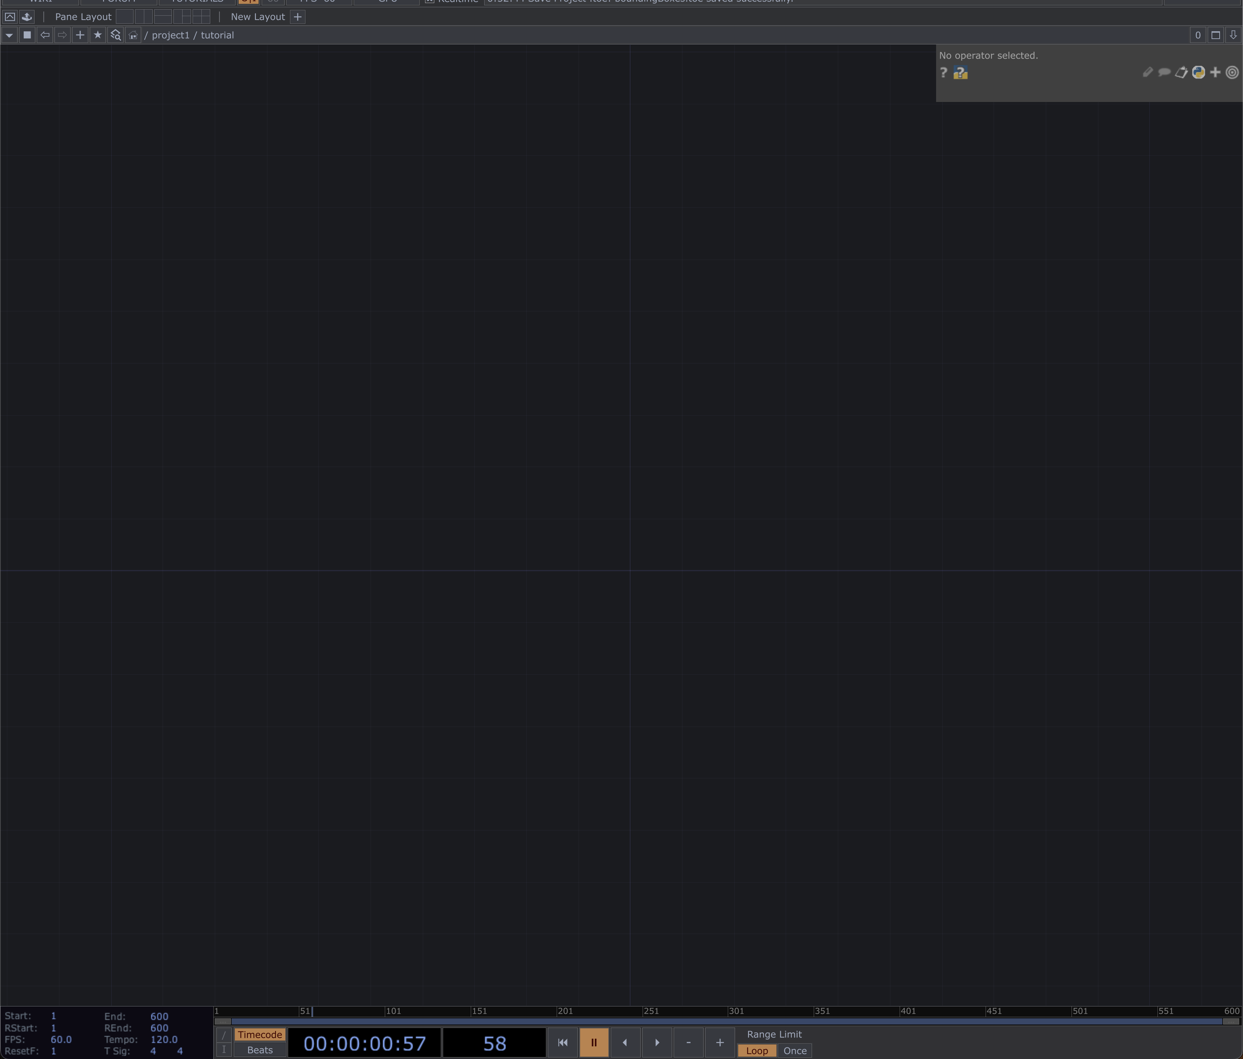The height and width of the screenshot is (1059, 1243).
Task: Open the pane type dropdown arrow
Action: coord(9,35)
